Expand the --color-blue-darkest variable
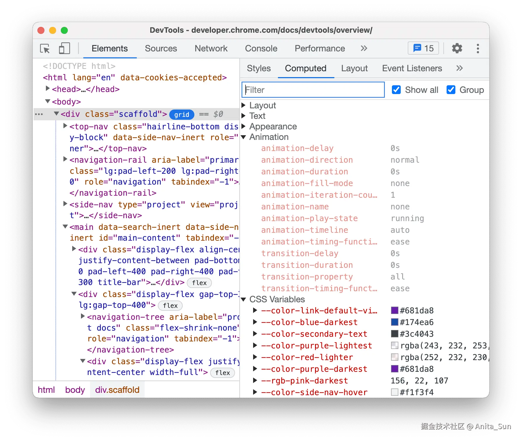Image resolution: width=522 pixels, height=441 pixels. [x=255, y=322]
